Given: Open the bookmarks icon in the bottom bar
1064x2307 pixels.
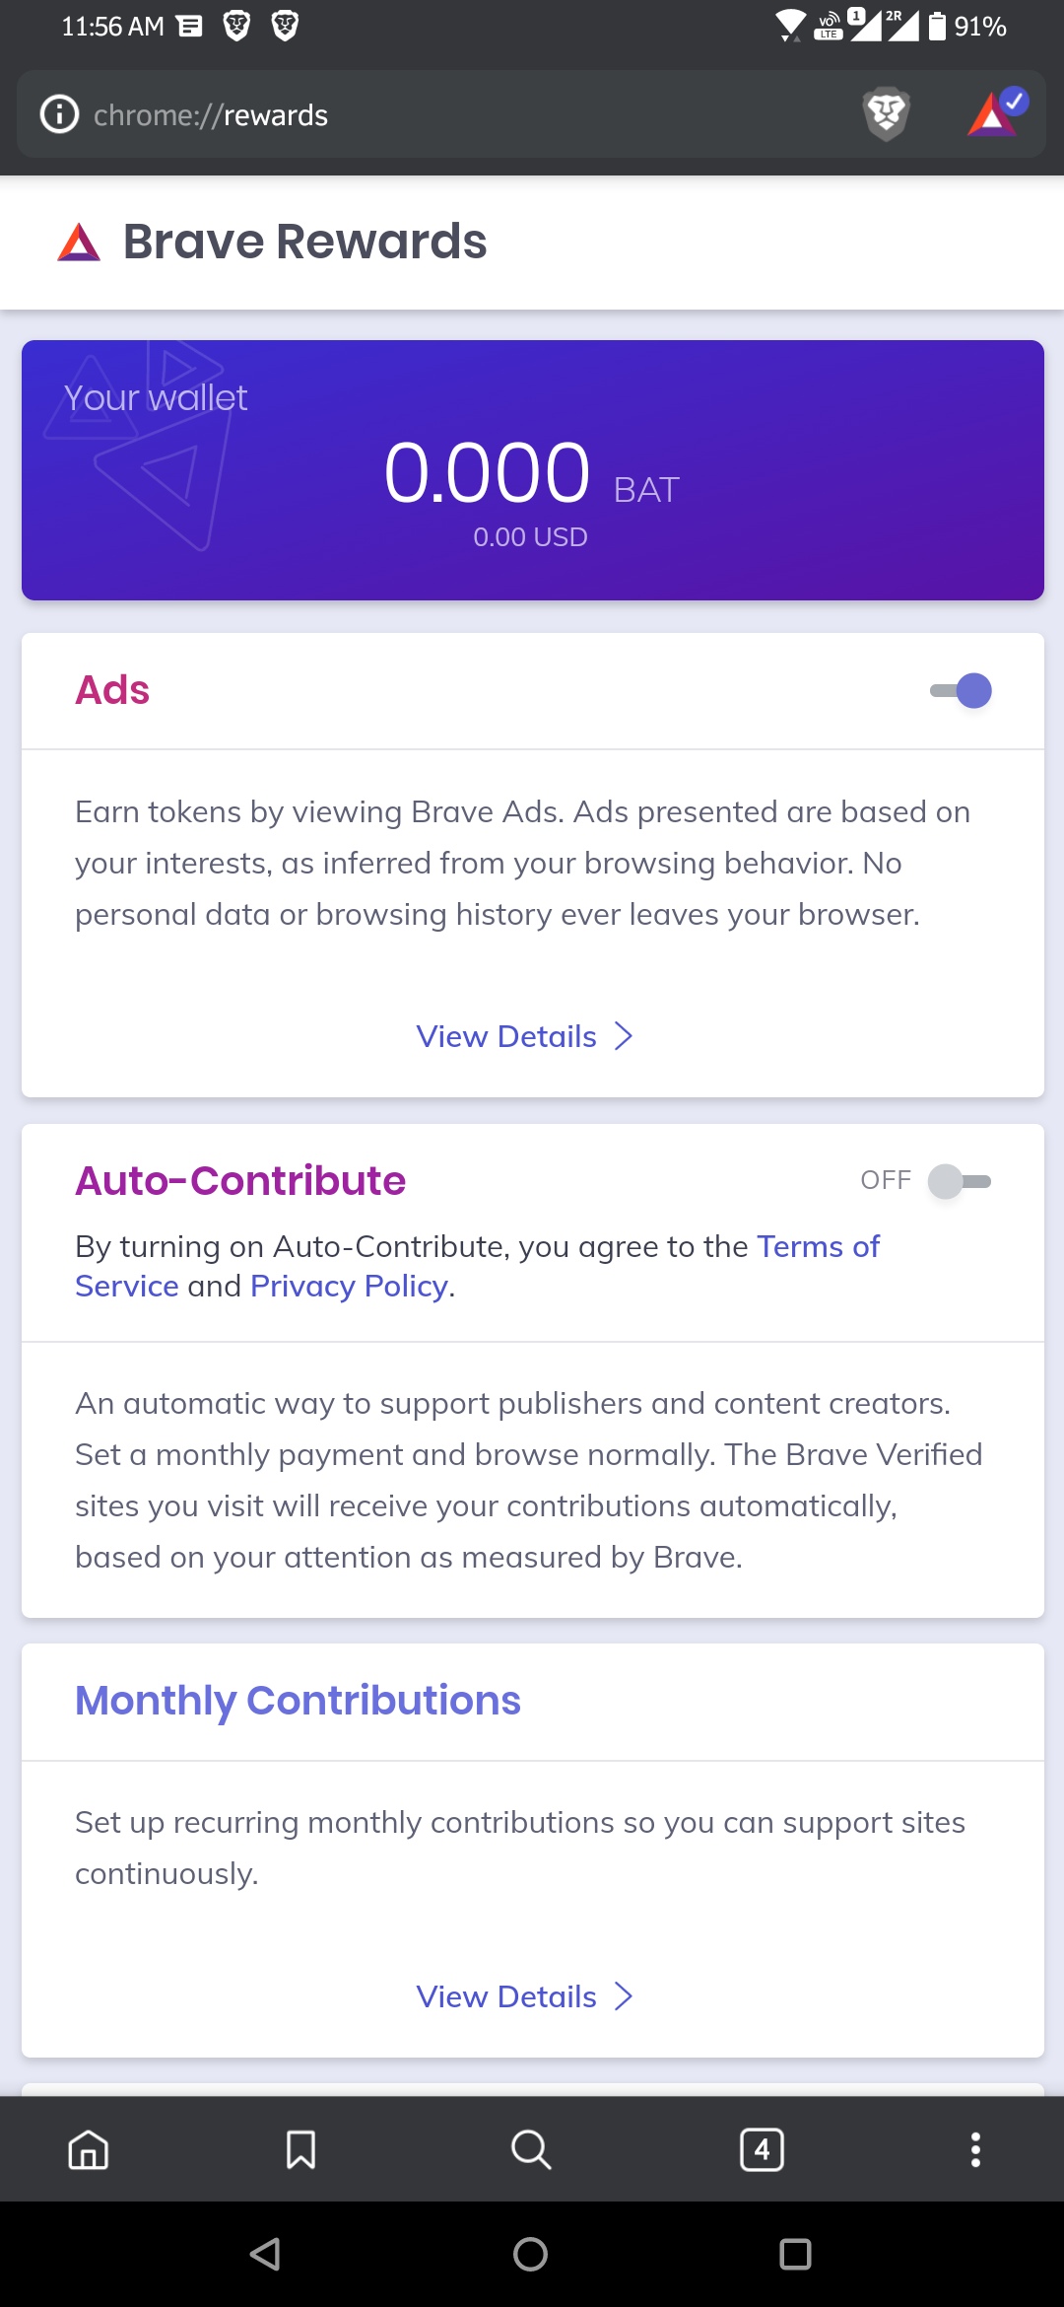Looking at the screenshot, I should pyautogui.click(x=300, y=2149).
